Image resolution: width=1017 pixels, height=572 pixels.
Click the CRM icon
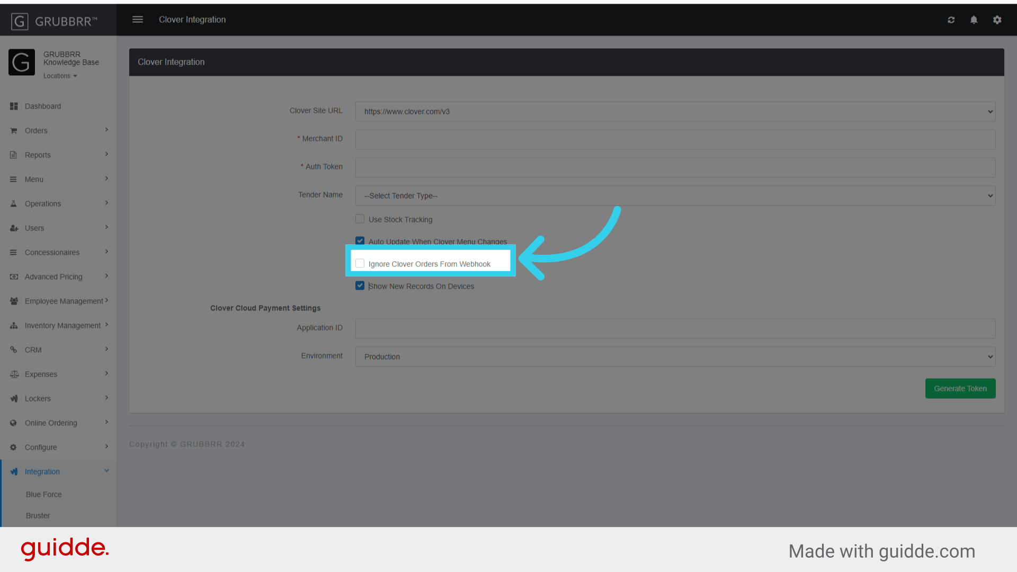click(14, 350)
